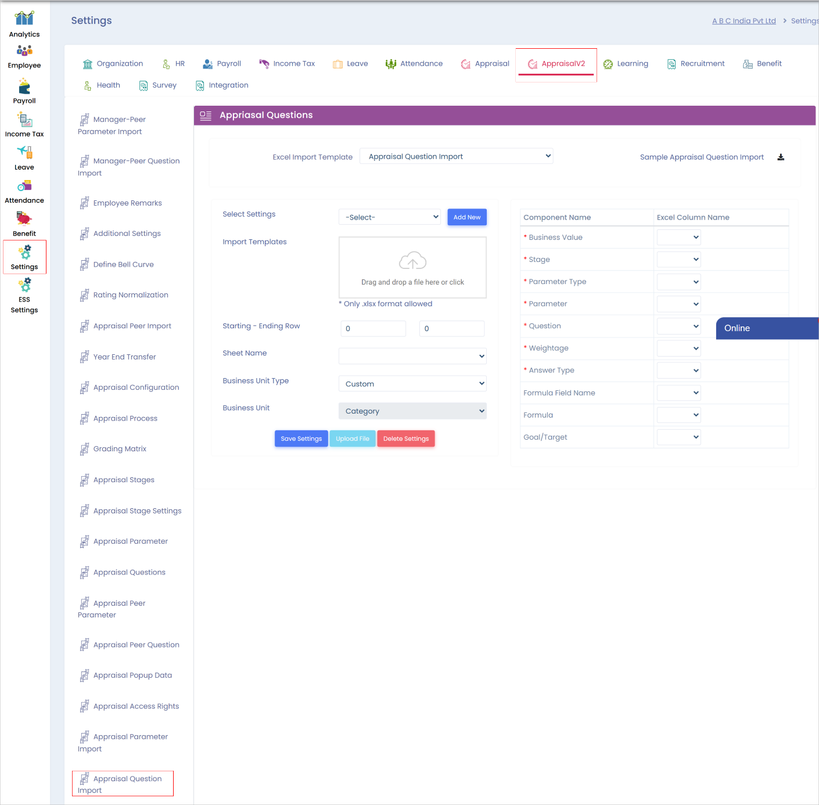Expand the Business Unit Type dropdown

412,384
